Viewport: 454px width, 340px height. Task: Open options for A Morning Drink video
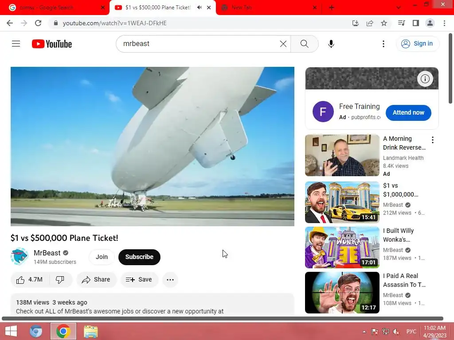coord(432,140)
